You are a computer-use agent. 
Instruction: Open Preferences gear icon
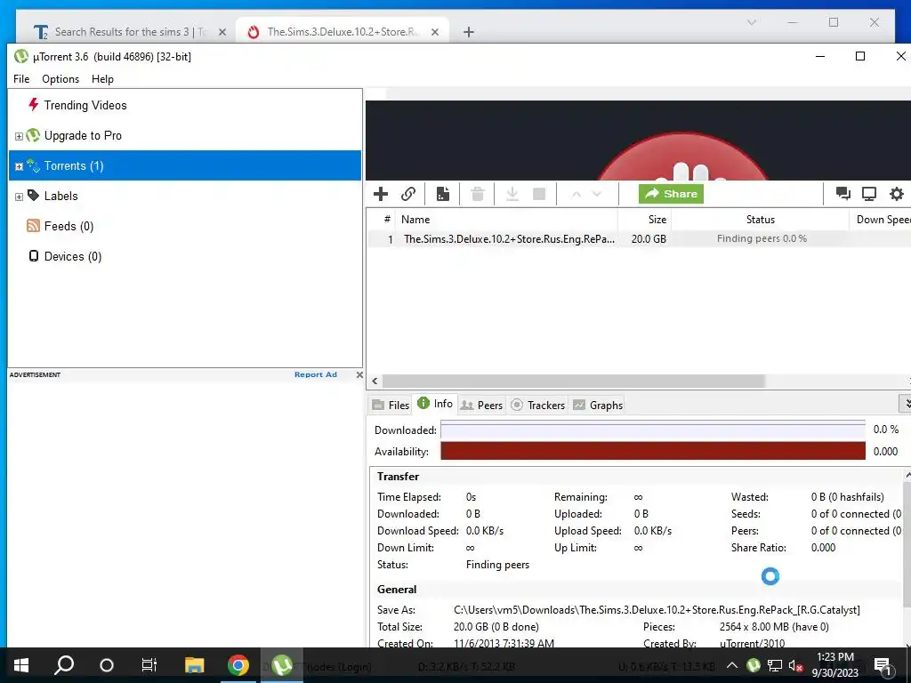(897, 194)
